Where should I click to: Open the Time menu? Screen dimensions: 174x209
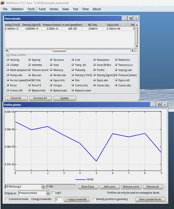tap(85, 9)
